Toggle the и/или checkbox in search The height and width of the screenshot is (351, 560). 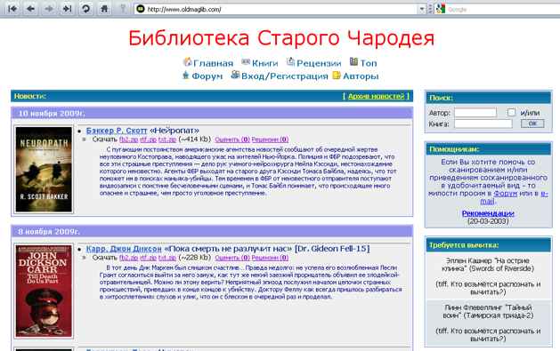tap(511, 113)
